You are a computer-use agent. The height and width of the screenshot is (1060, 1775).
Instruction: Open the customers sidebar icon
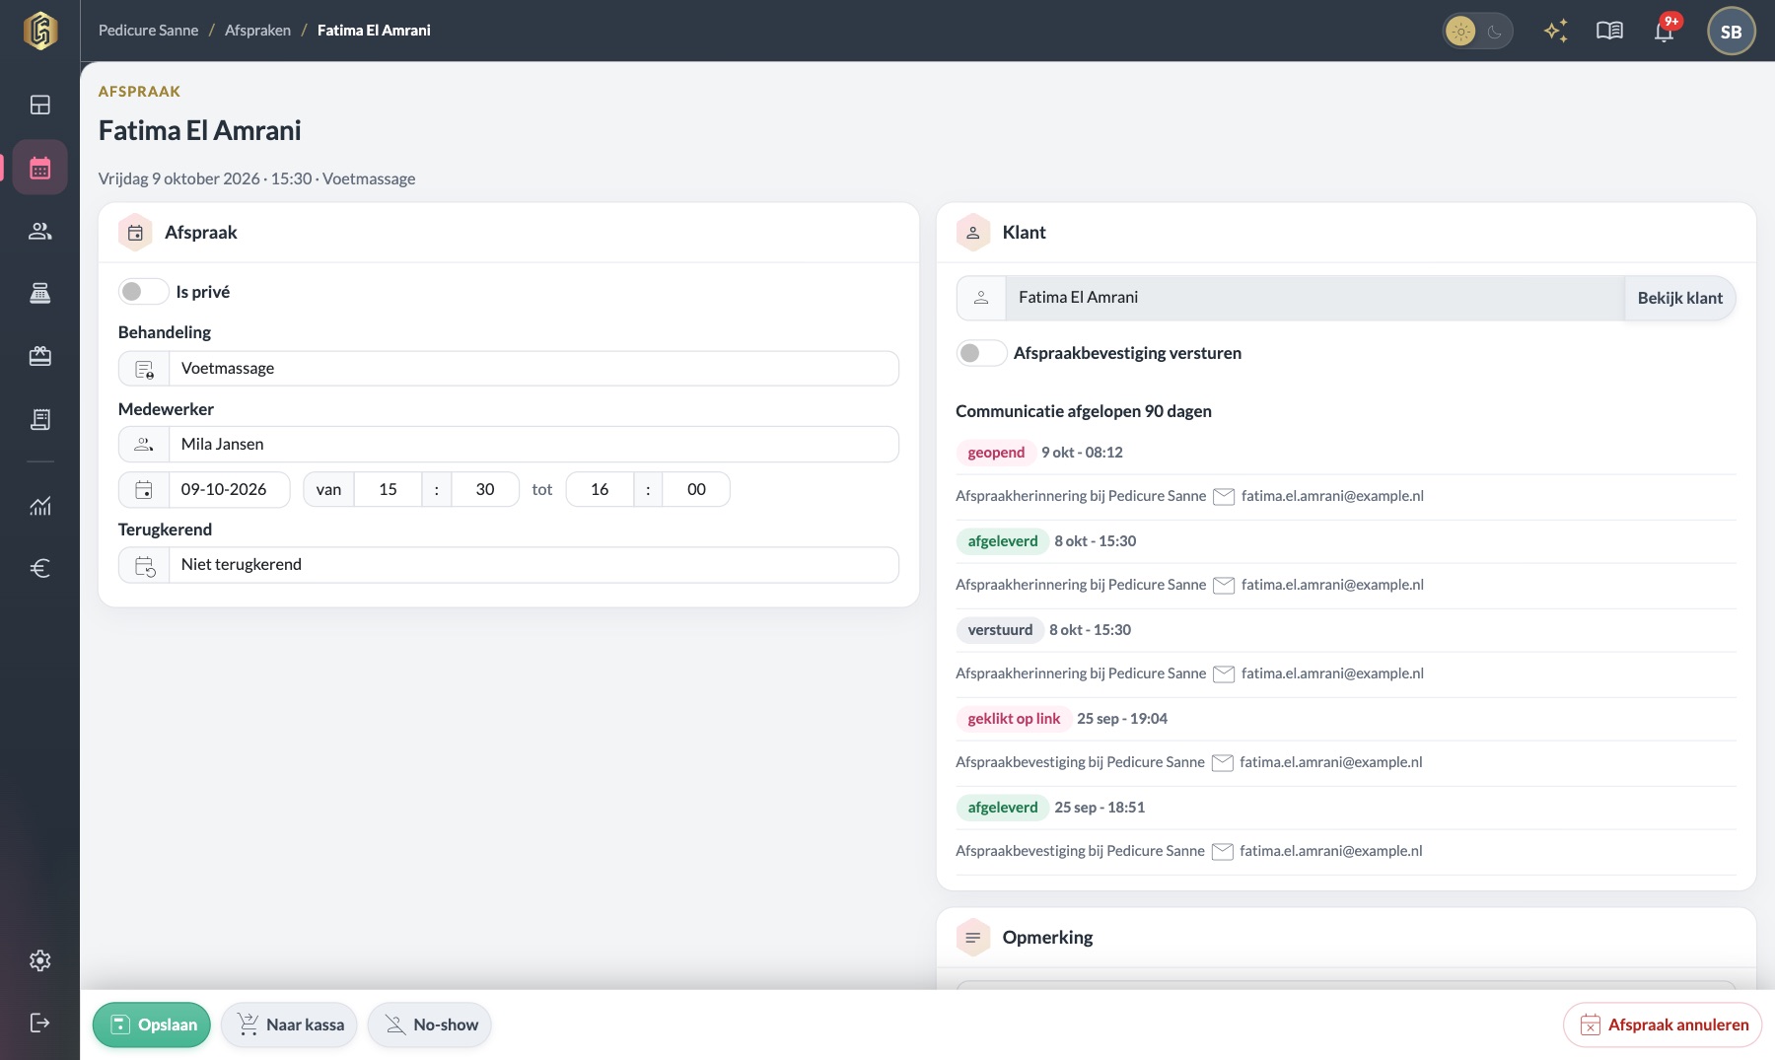pos(39,231)
